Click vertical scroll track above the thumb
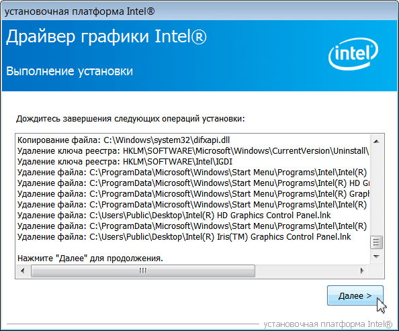The image size is (399, 331). (x=376, y=191)
